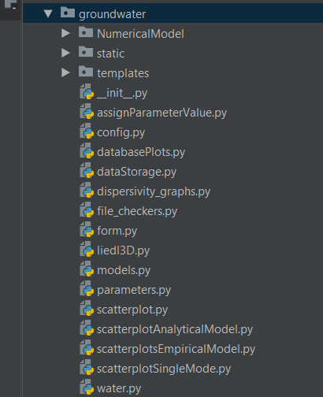323x397 pixels.
Task: Expand the static folder arrow
Action: (x=65, y=53)
